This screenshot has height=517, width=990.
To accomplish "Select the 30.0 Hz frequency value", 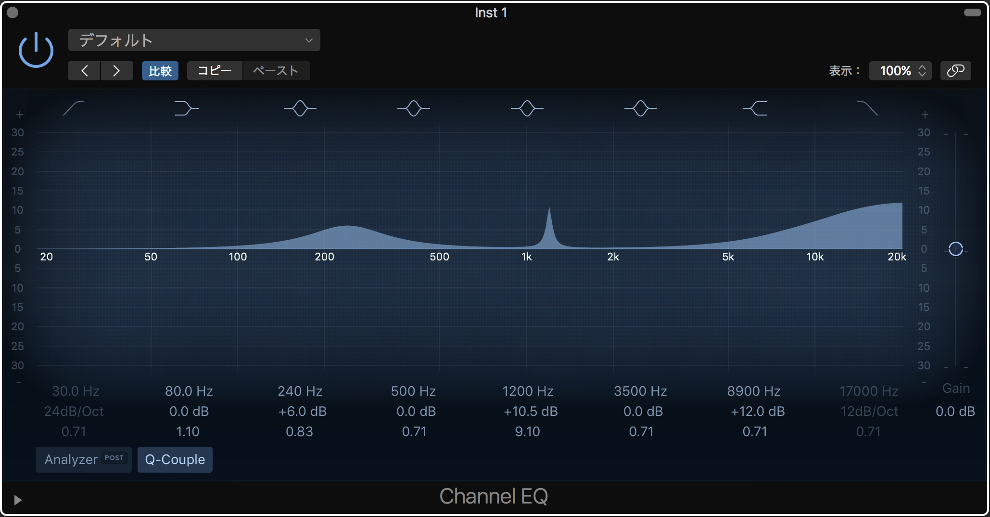I will (76, 391).
